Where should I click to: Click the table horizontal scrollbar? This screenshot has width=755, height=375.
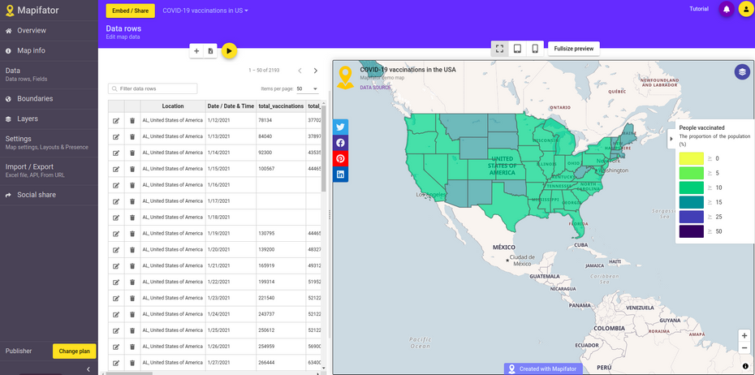[129, 373]
